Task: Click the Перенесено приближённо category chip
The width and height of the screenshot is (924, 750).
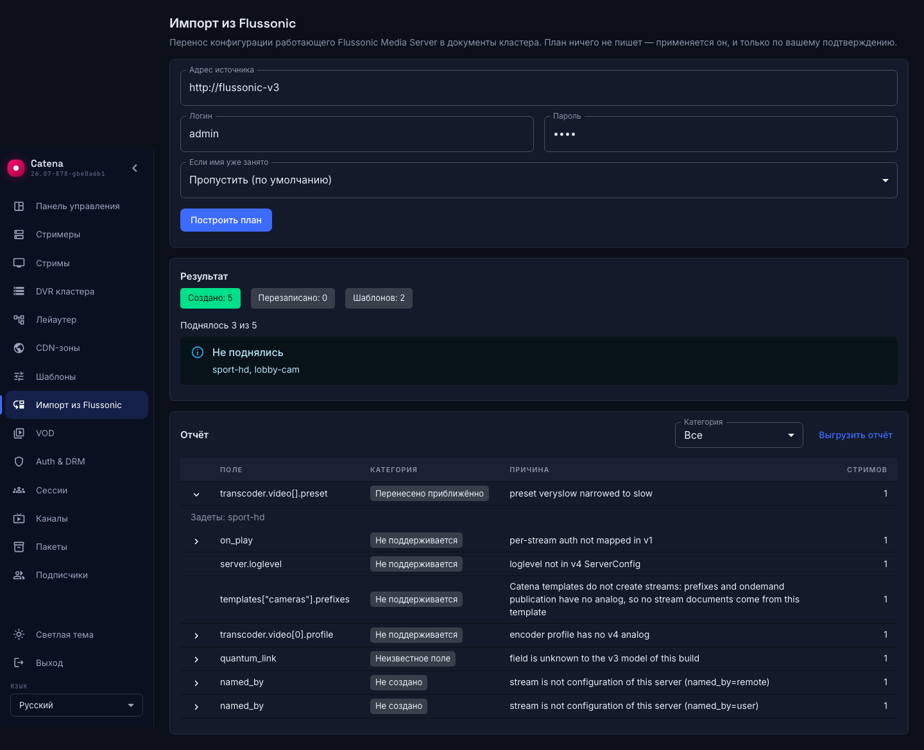Action: tap(429, 493)
